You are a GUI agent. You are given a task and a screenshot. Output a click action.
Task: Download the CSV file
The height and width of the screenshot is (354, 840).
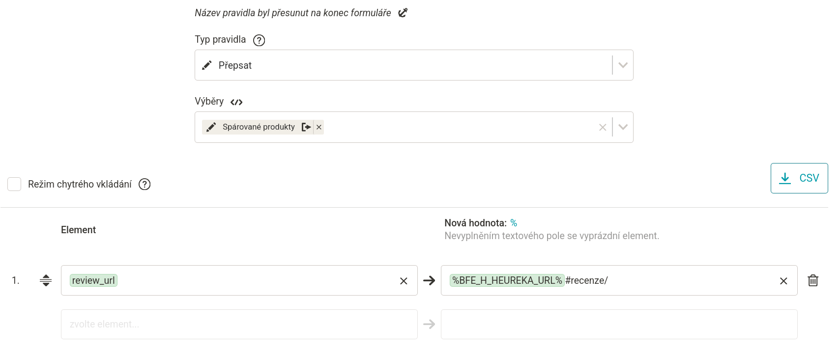point(799,178)
